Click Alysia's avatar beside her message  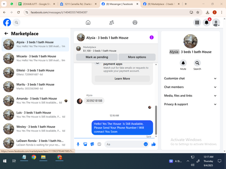point(80,101)
